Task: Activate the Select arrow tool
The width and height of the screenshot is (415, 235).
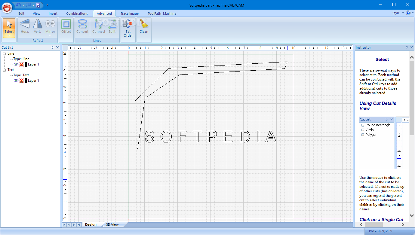Action: [x=9, y=24]
